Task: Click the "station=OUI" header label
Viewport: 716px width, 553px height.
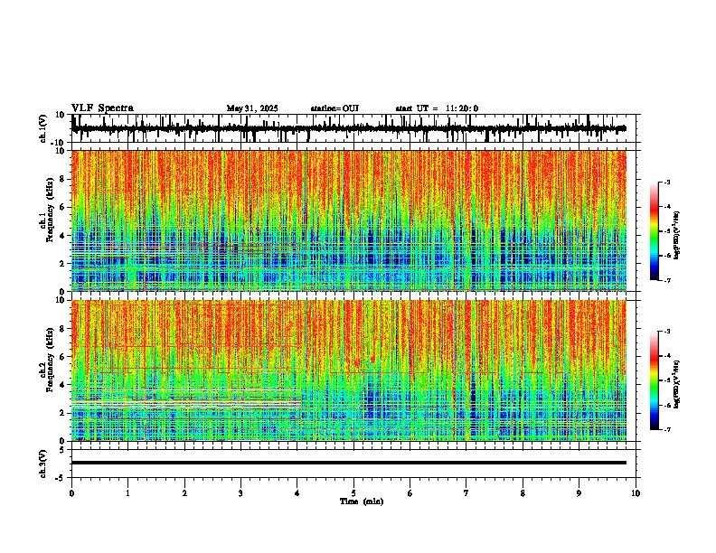Action: pos(334,108)
